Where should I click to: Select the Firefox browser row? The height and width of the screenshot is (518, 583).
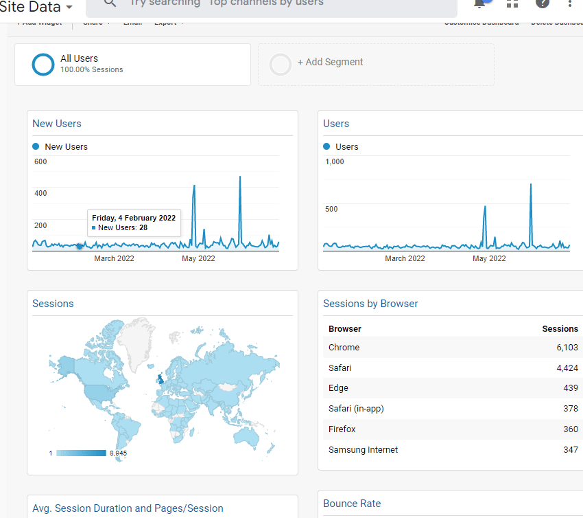point(453,429)
